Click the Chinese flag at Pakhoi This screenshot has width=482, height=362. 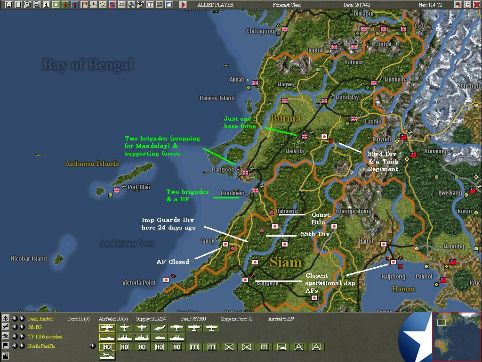pyautogui.click(x=442, y=280)
